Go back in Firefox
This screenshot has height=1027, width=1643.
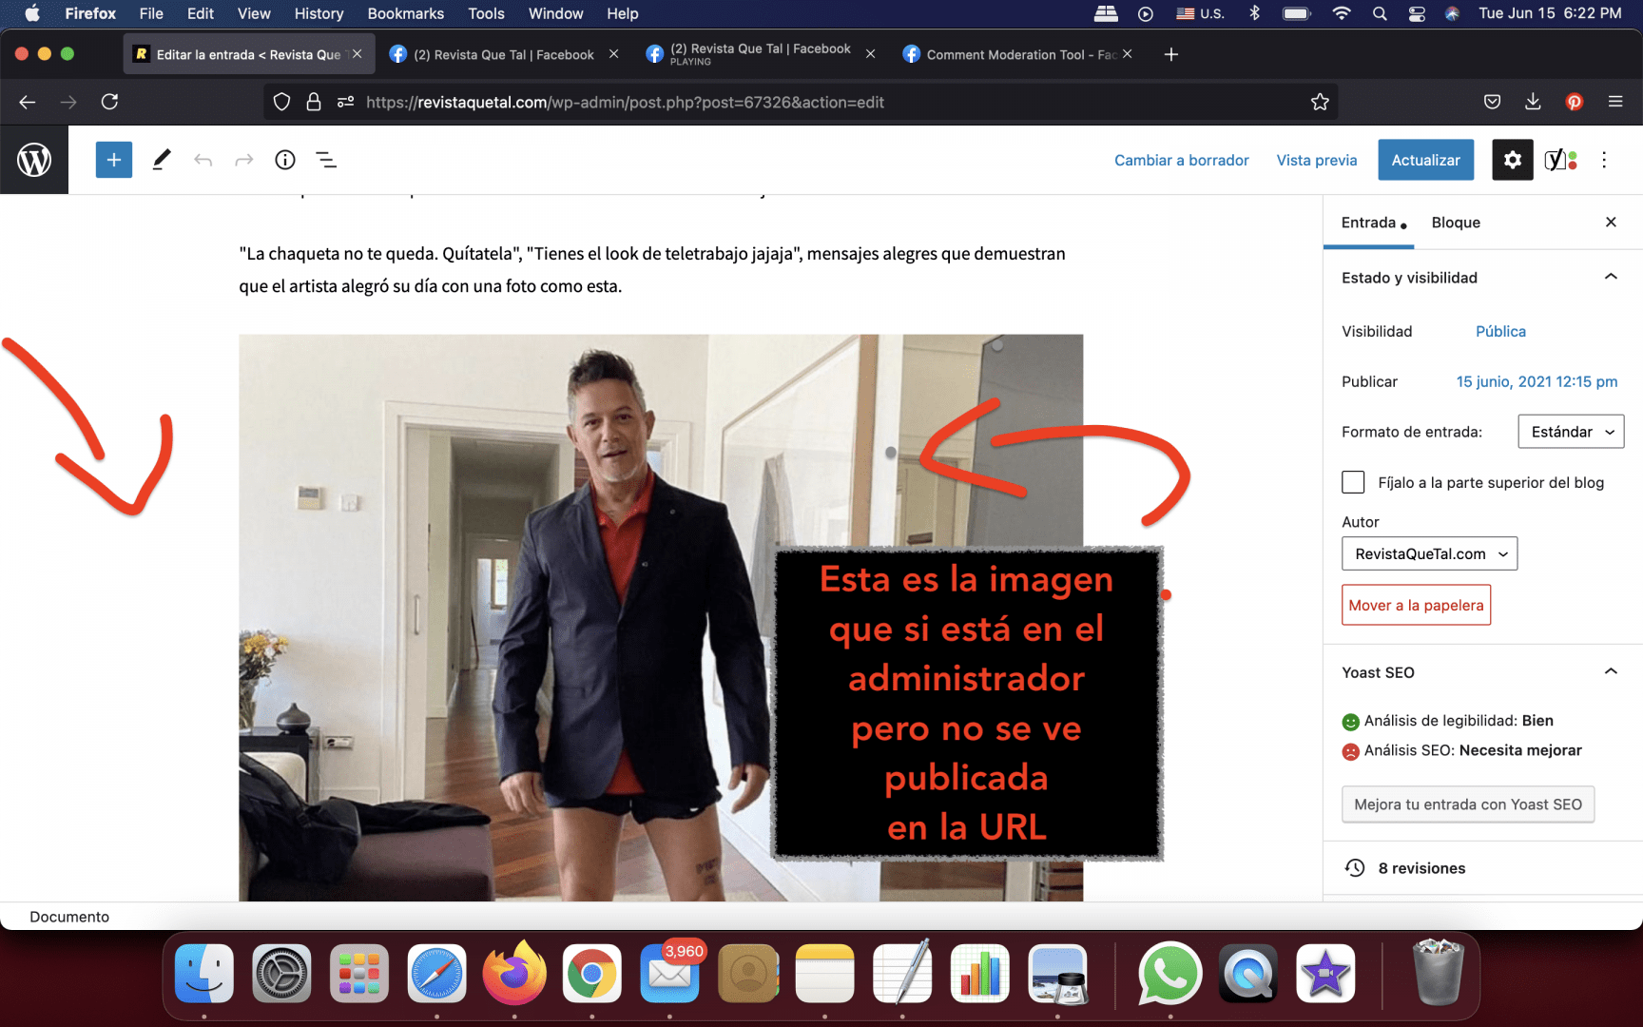tap(27, 102)
